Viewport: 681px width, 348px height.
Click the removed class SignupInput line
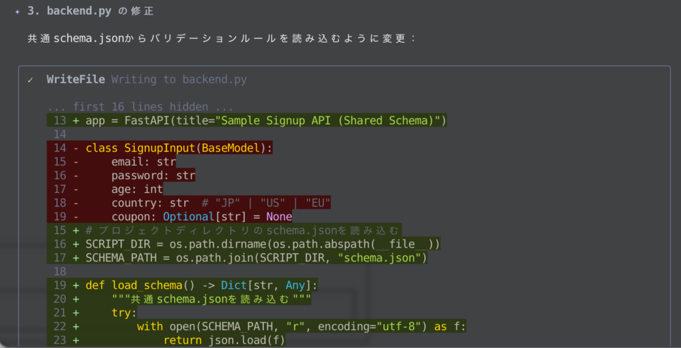point(179,148)
